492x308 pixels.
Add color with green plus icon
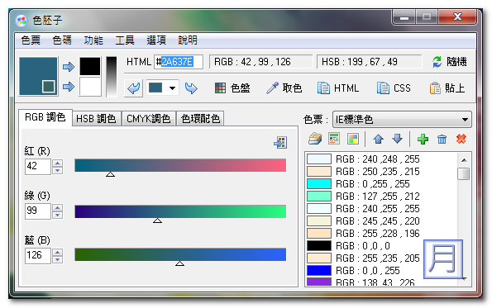point(423,139)
